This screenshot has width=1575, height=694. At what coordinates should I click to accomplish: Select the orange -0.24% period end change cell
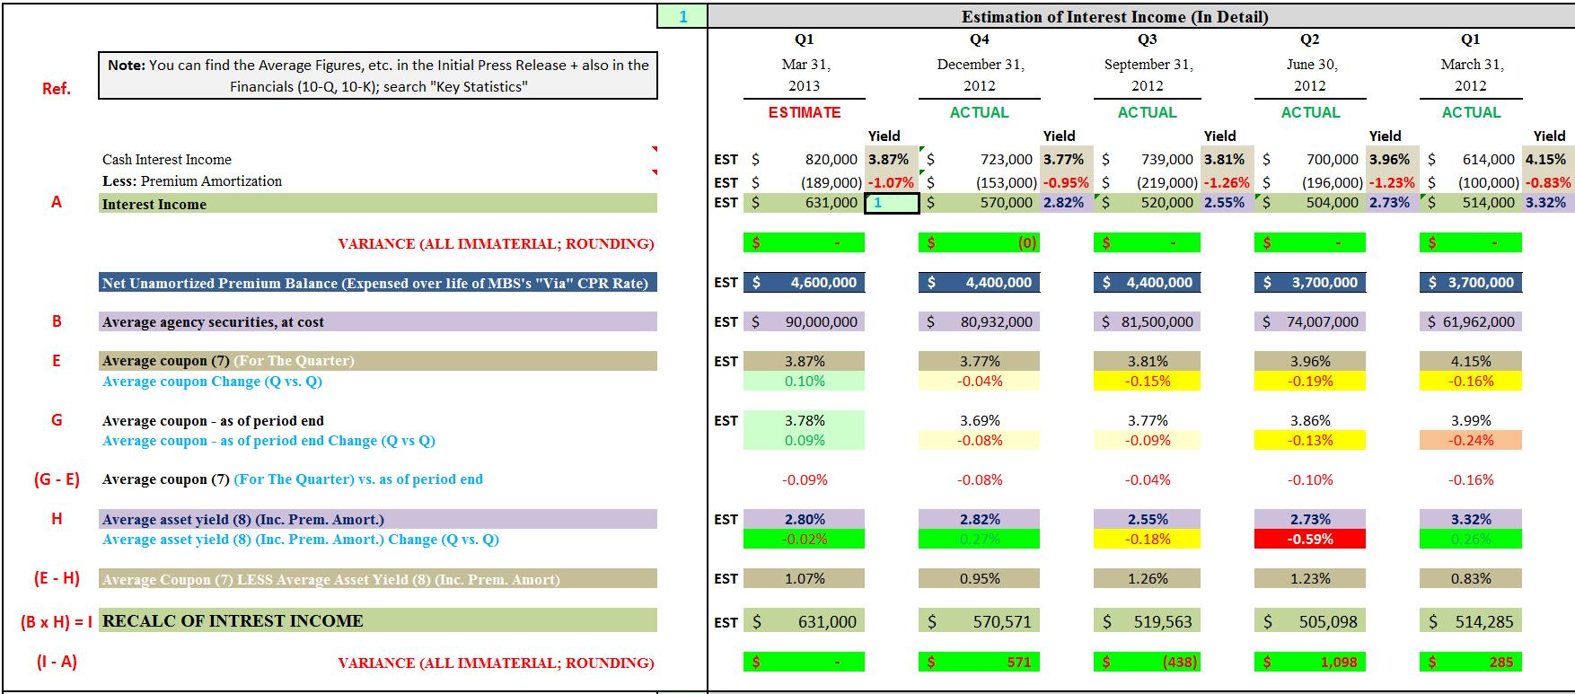[x=1471, y=440]
